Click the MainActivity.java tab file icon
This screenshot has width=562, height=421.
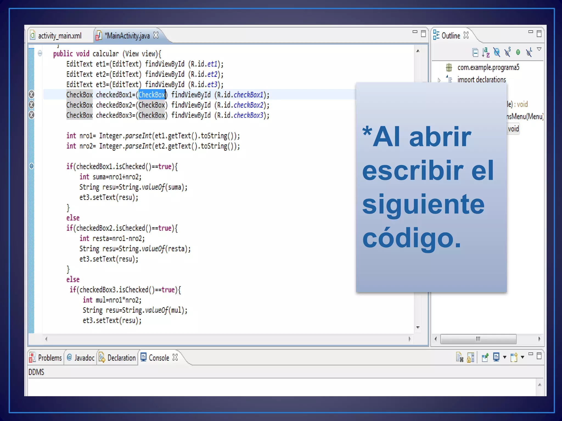tap(99, 36)
